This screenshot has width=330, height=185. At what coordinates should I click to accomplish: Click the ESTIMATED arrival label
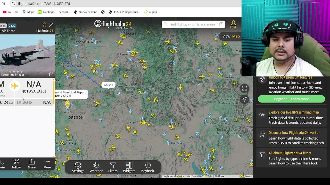click(24, 103)
